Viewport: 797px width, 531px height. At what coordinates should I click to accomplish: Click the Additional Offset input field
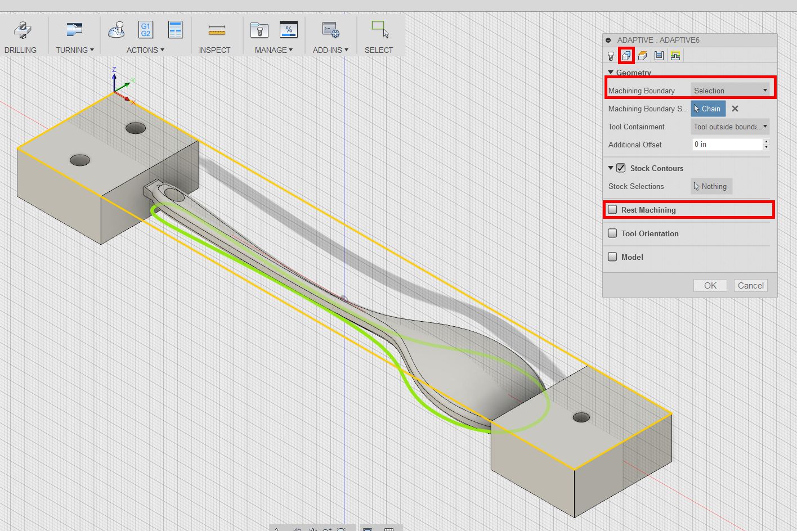727,145
